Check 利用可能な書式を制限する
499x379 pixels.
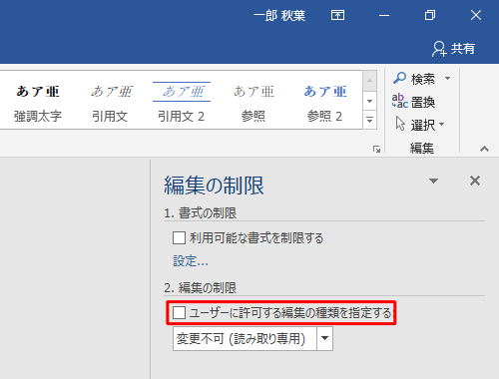click(179, 238)
